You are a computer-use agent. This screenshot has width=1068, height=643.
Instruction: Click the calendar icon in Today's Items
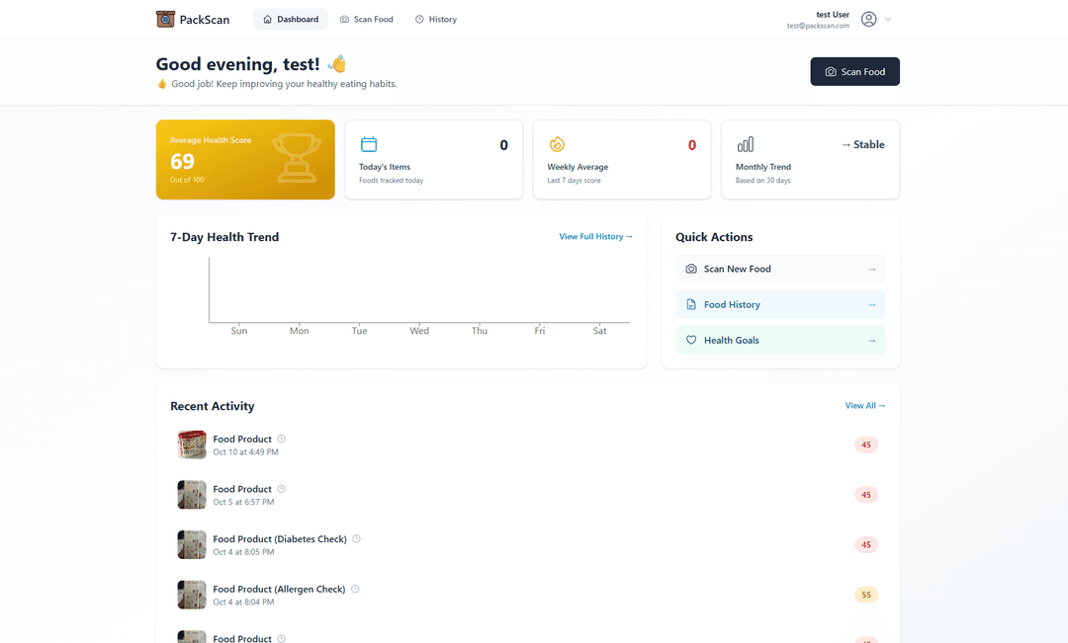369,144
